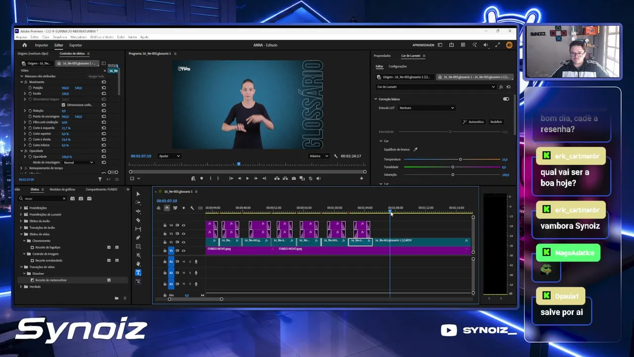Select the Rectangle tool
The width and height of the screenshot is (634, 357).
click(138, 246)
